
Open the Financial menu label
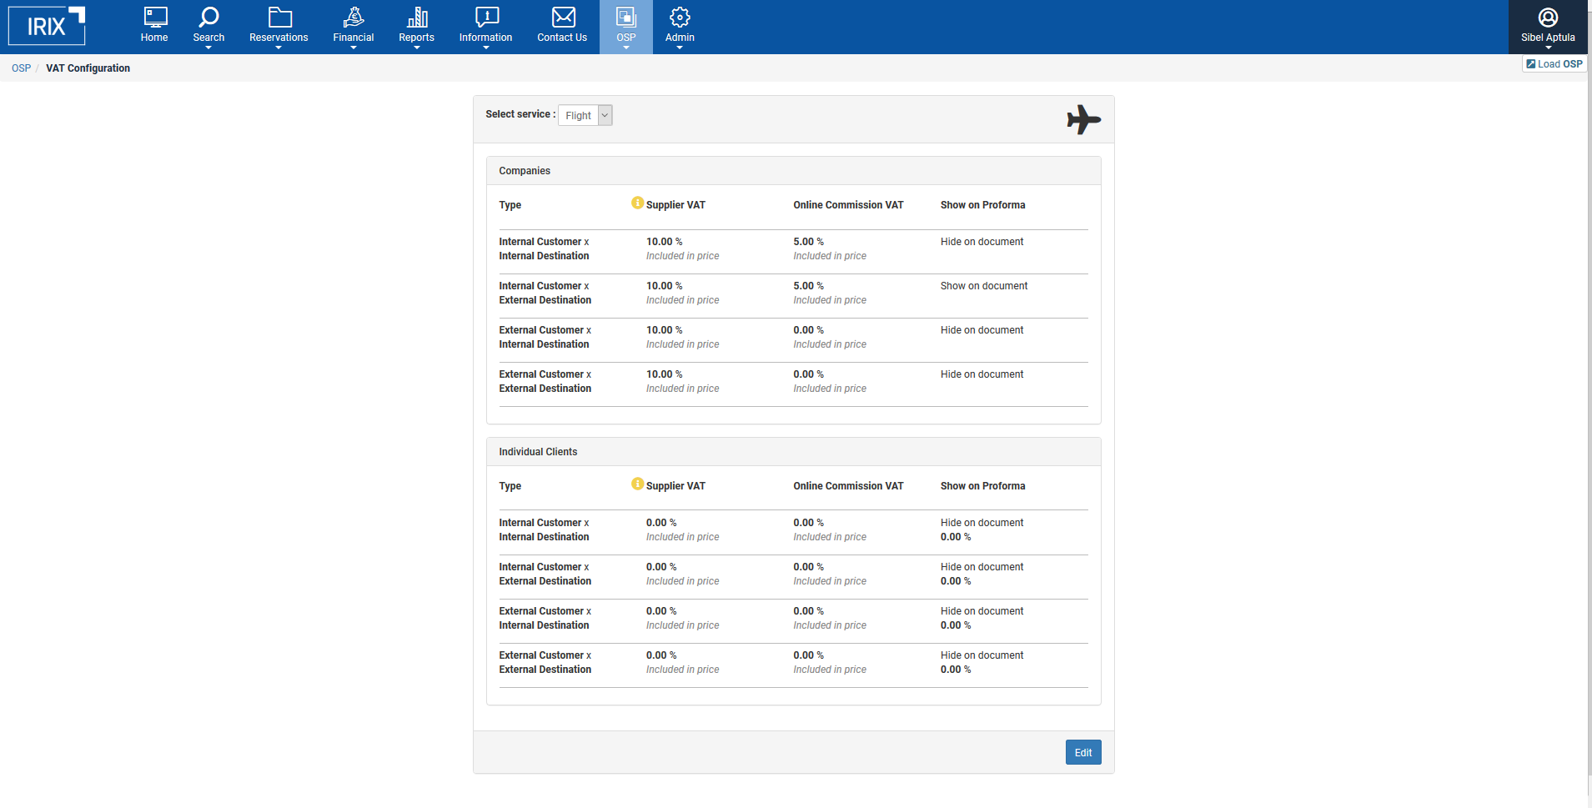coord(354,38)
